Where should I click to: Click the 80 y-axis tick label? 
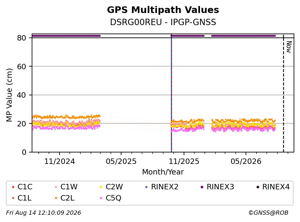(21, 38)
